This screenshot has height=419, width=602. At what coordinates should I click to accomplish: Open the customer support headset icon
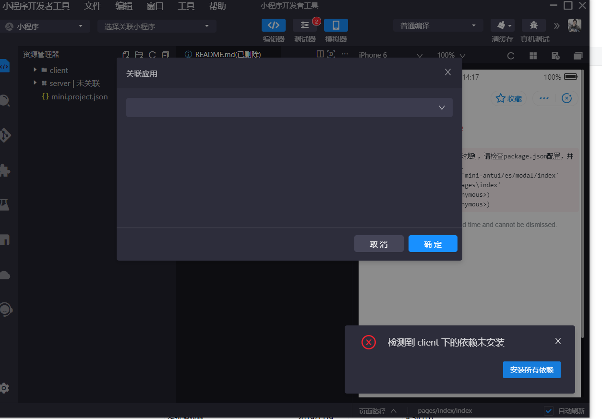(5, 310)
